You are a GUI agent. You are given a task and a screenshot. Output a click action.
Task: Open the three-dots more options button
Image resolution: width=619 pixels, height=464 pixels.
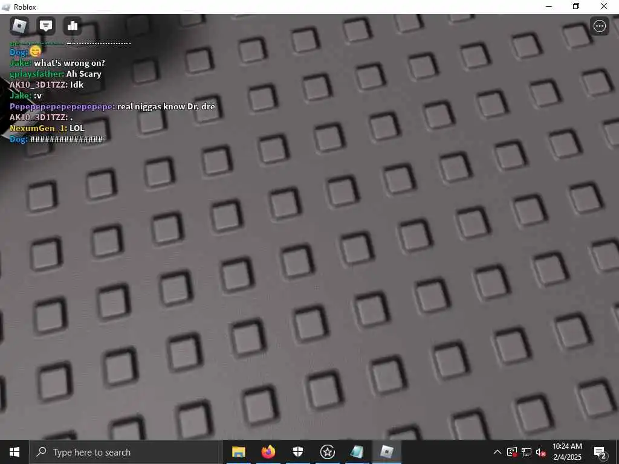tap(600, 26)
